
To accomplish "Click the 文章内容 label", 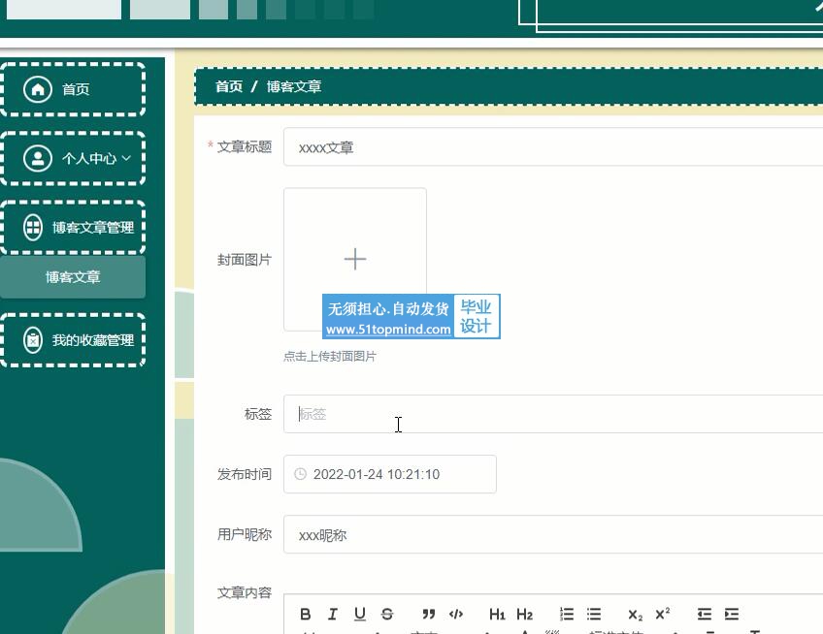I will [x=245, y=592].
